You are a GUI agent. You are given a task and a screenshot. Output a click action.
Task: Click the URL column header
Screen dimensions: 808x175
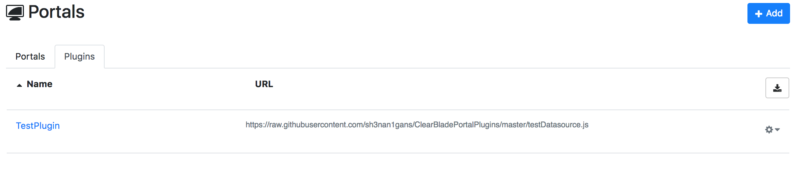264,84
